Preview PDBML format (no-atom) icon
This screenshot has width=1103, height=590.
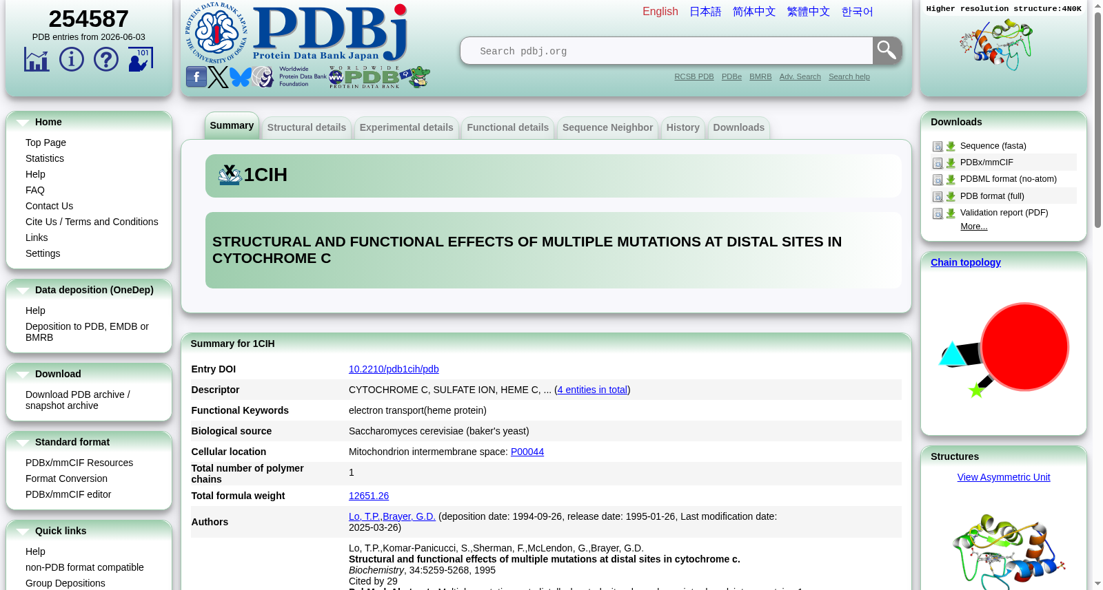[x=938, y=180]
